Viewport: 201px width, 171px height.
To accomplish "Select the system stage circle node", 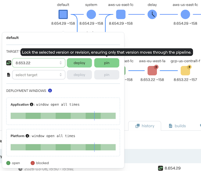I will (91, 14).
